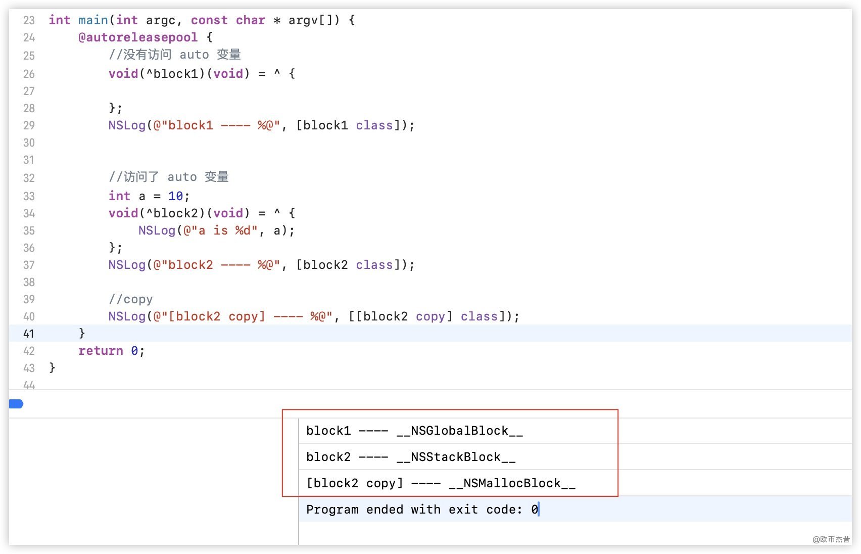Select the __NSGlobalBlock__ console output line

pyautogui.click(x=414, y=431)
